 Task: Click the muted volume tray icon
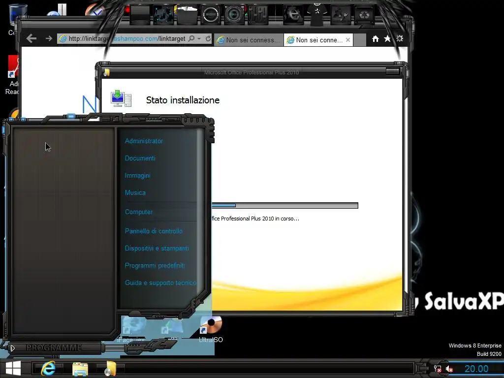coord(449,369)
